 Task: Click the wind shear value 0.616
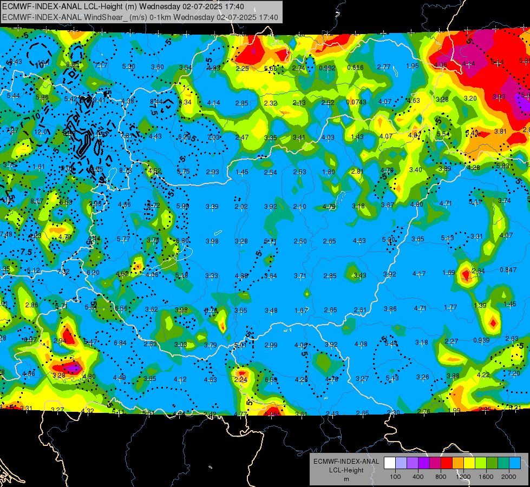(x=355, y=68)
